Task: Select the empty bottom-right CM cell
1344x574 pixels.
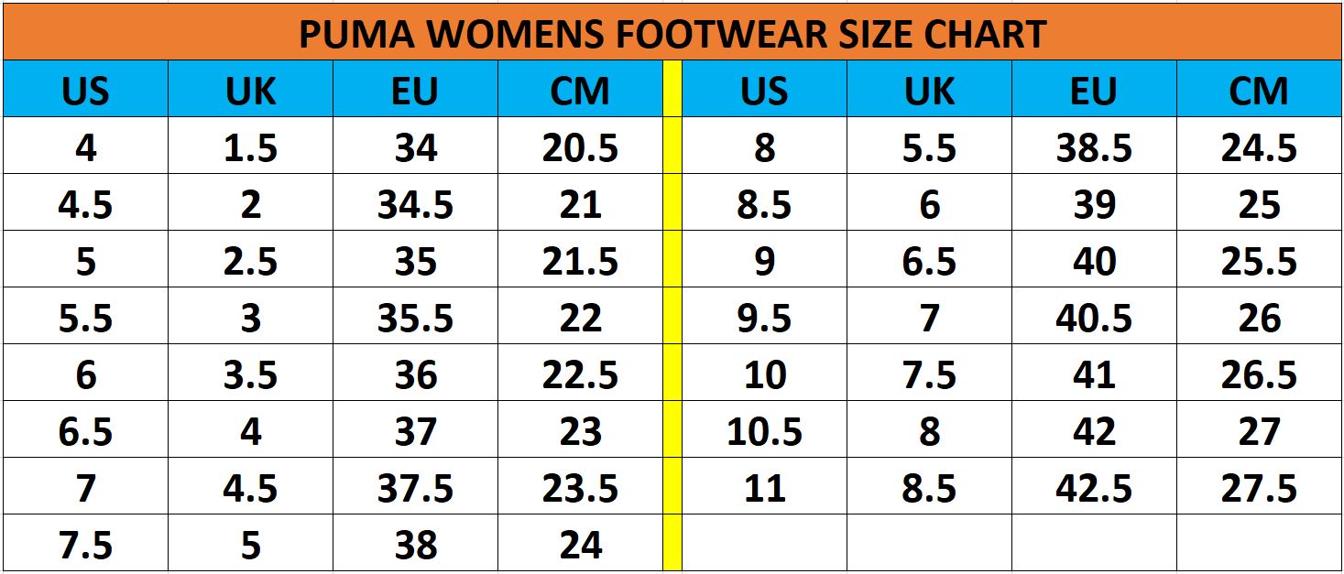Action: tap(1259, 544)
